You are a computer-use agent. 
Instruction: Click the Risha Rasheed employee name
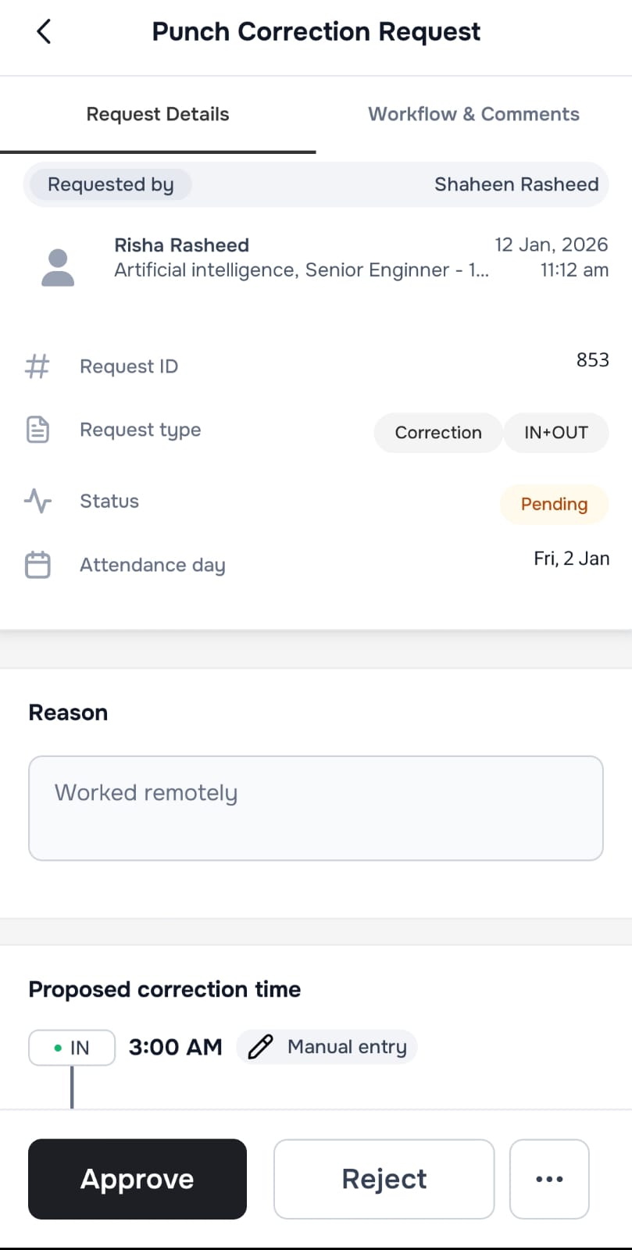(181, 245)
